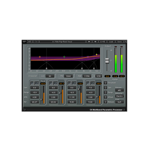This screenshot has height=147, width=147.
Task: Click the master Threshold stepper arrows
Action: tap(105, 83)
